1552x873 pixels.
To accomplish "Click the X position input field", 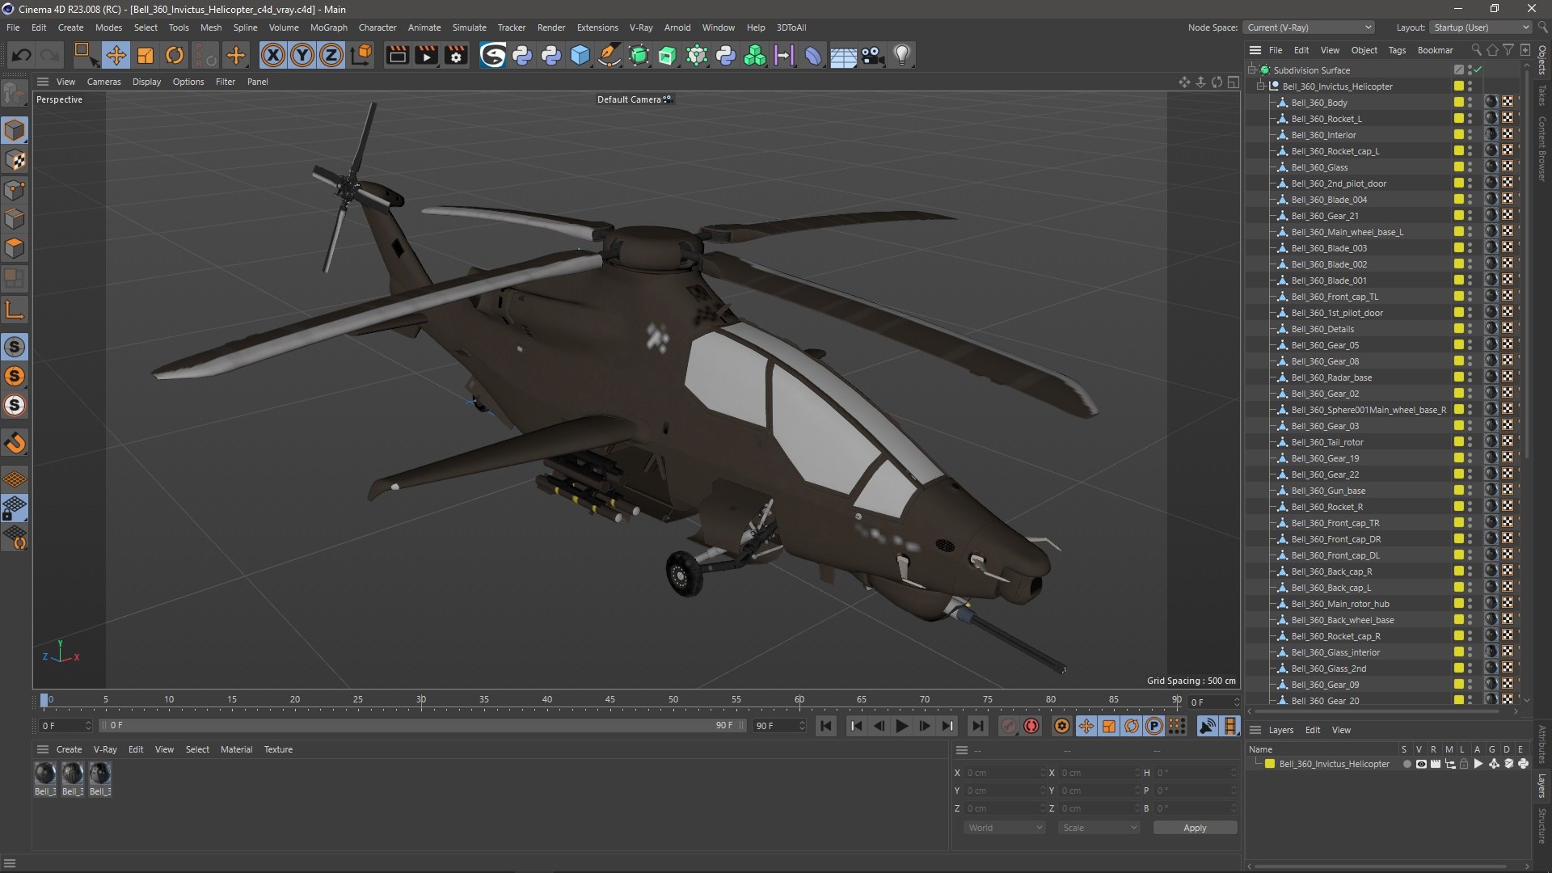I will (1006, 773).
